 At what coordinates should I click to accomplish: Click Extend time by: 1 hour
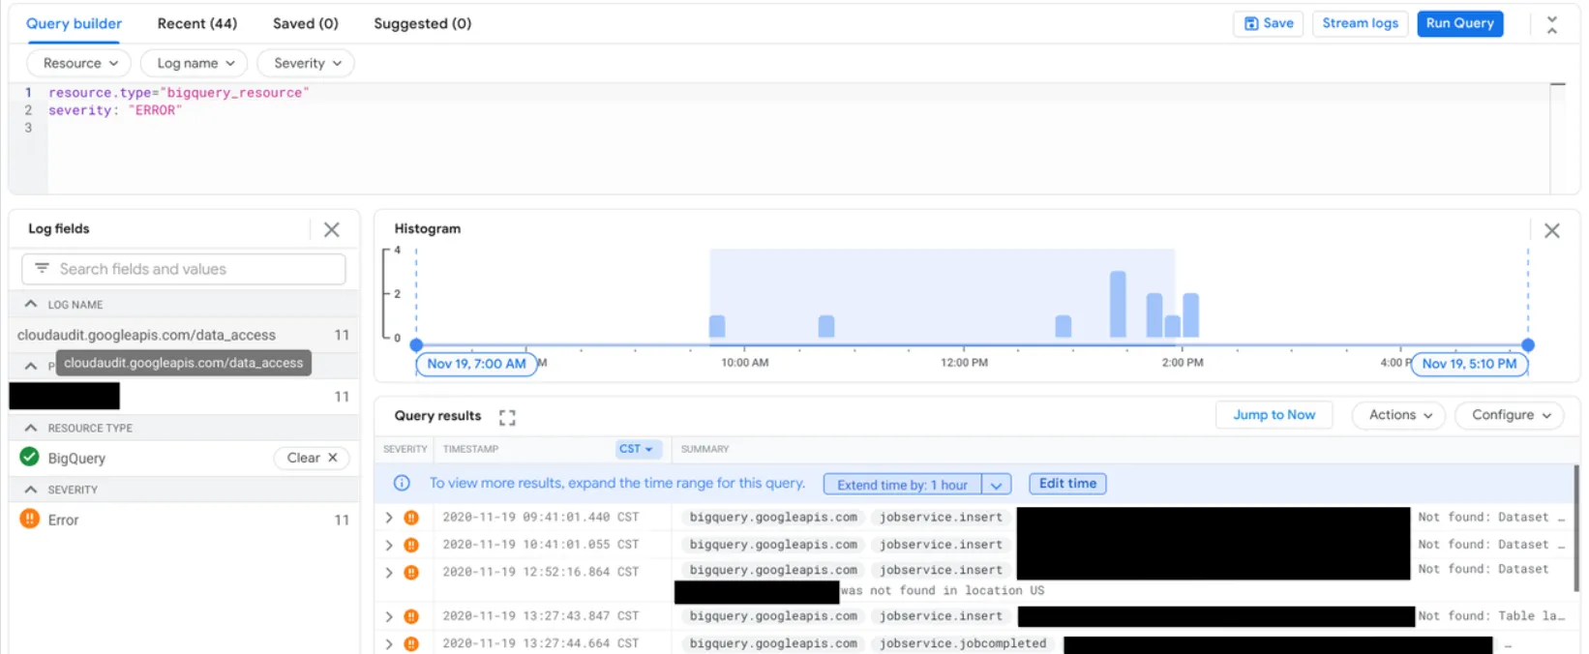click(x=902, y=485)
